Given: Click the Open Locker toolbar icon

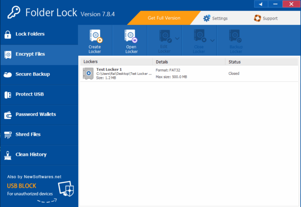Looking at the screenshot, I should [x=131, y=36].
